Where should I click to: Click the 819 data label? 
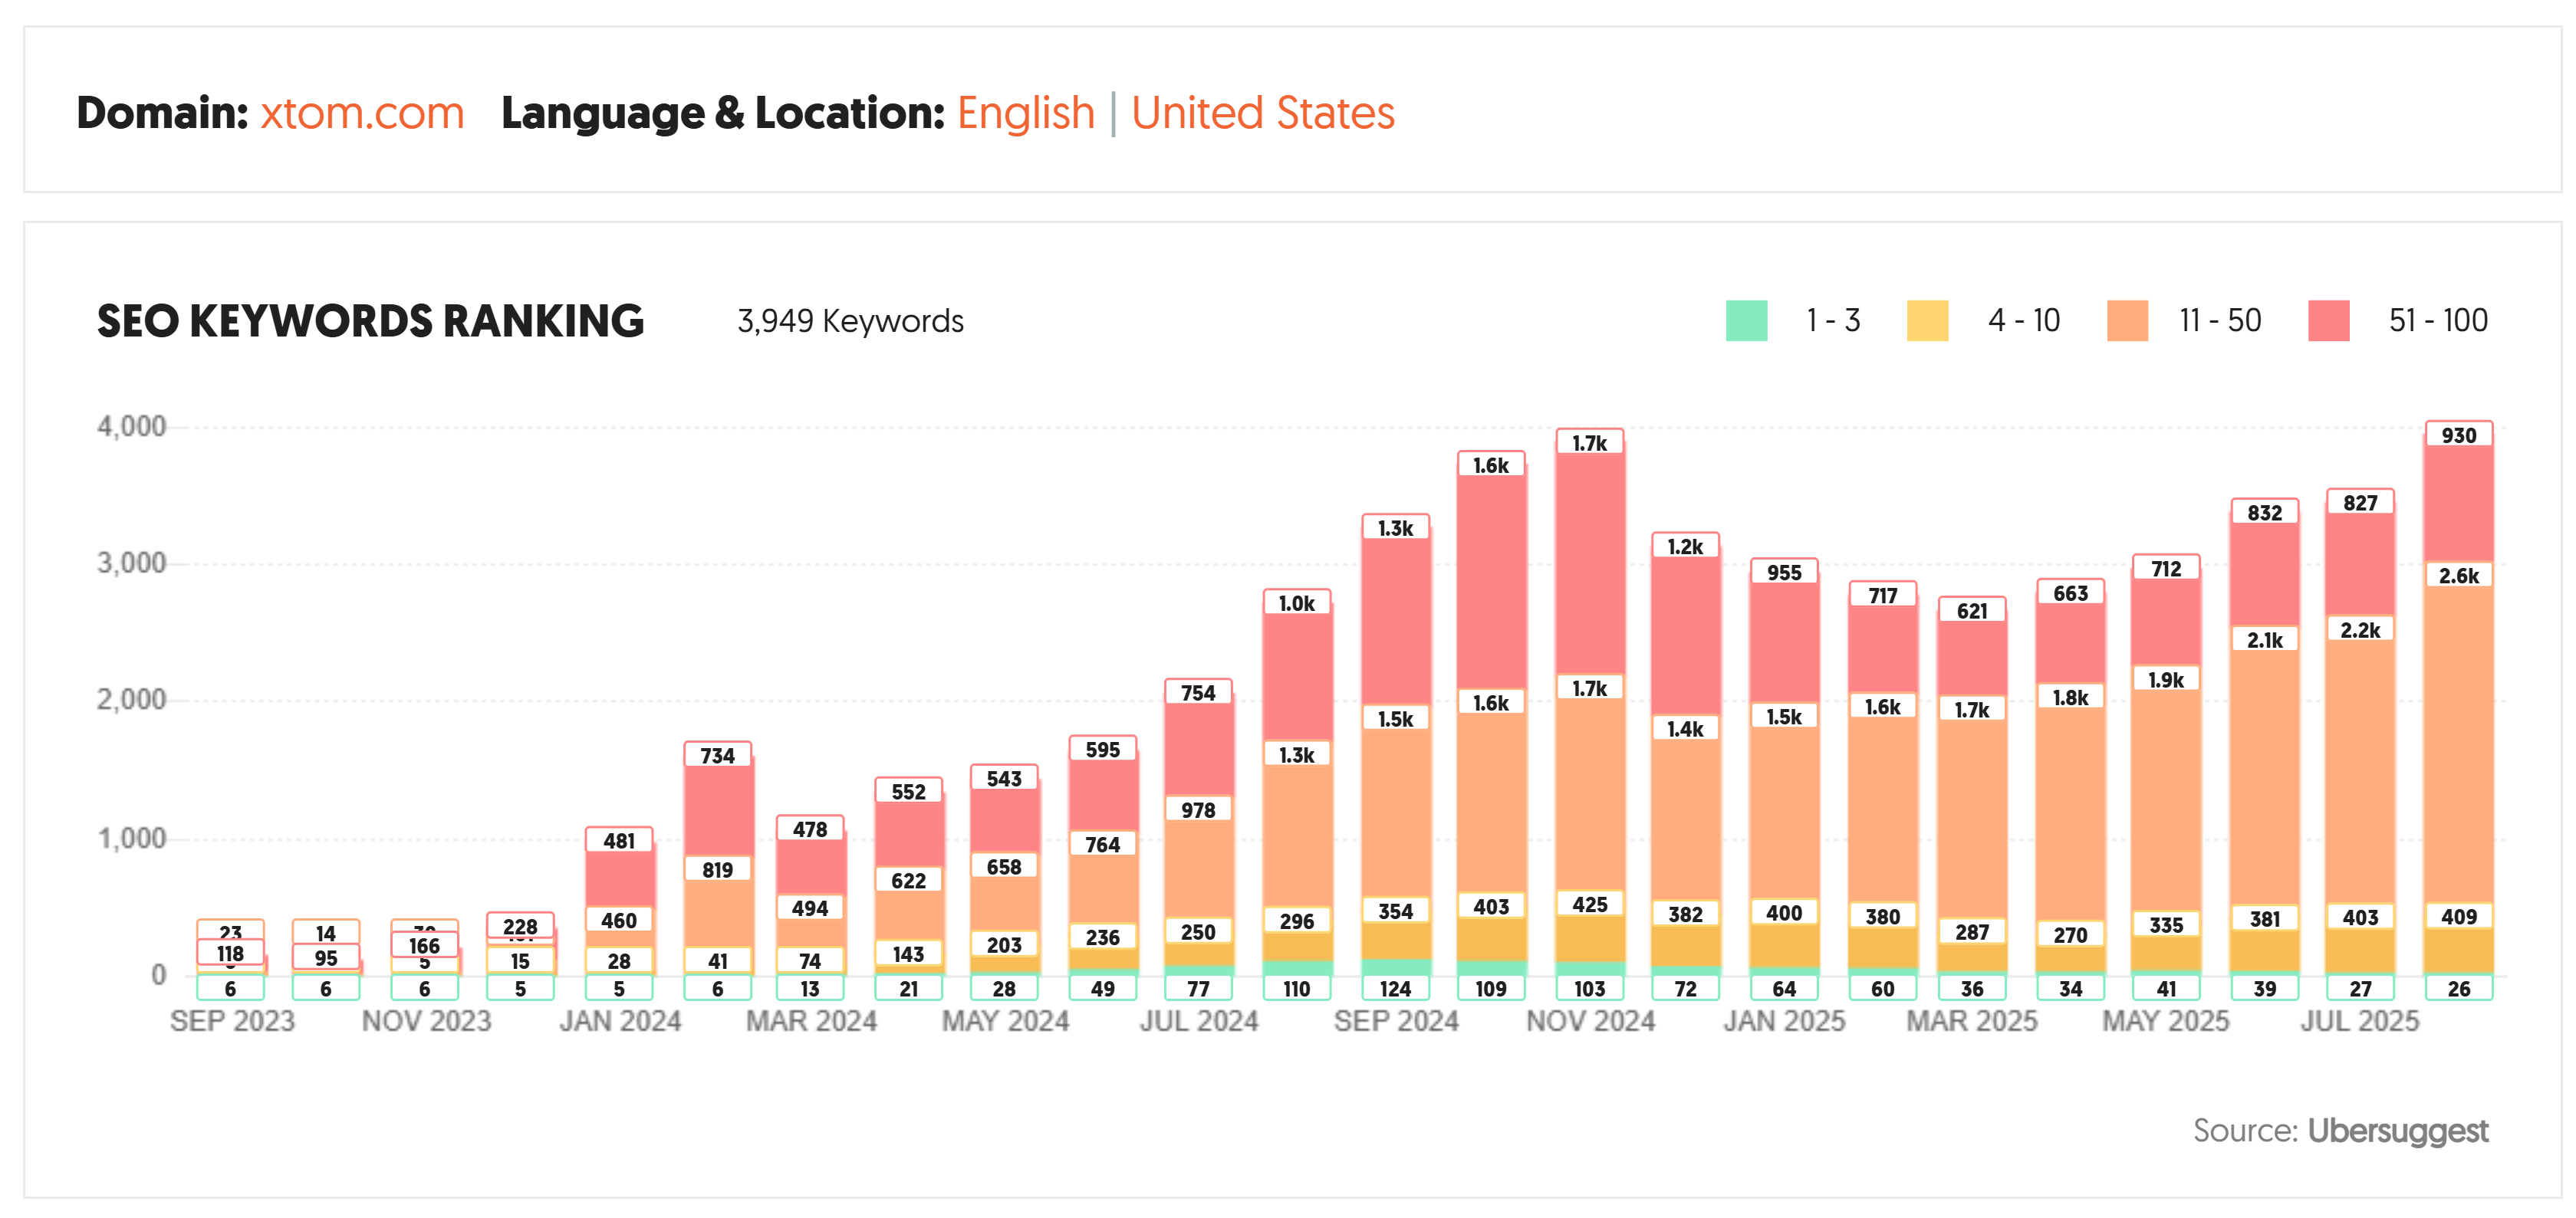click(717, 869)
